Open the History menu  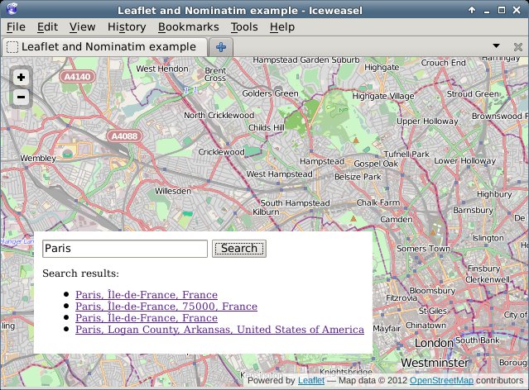[126, 27]
